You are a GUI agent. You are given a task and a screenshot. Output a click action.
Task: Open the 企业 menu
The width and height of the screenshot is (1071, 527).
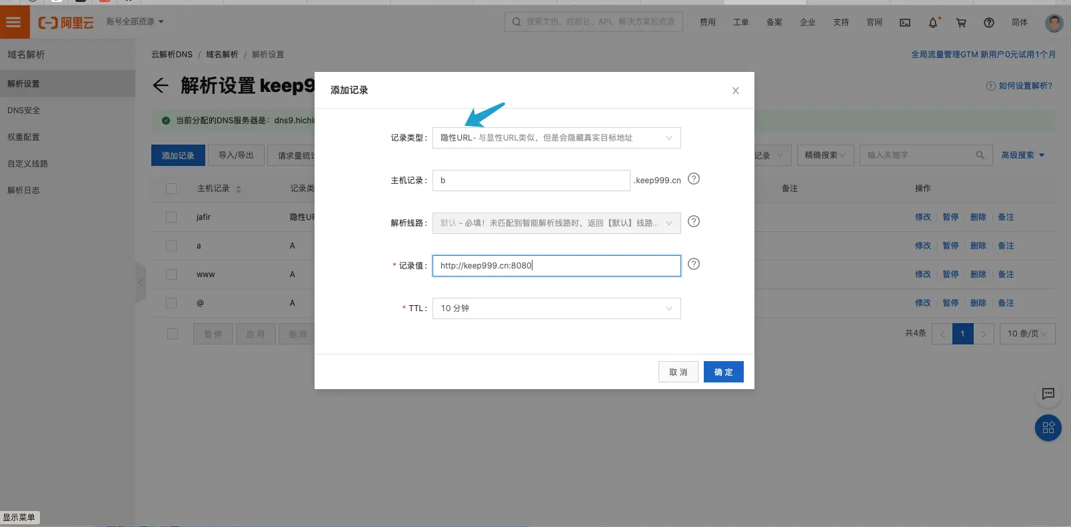point(808,23)
